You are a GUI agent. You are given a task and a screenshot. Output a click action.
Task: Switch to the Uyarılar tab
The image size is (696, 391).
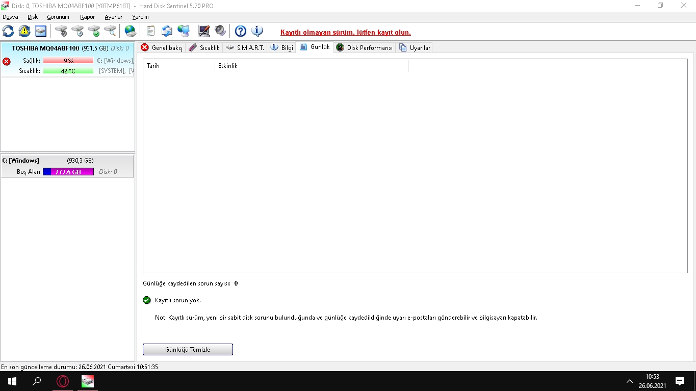[415, 47]
